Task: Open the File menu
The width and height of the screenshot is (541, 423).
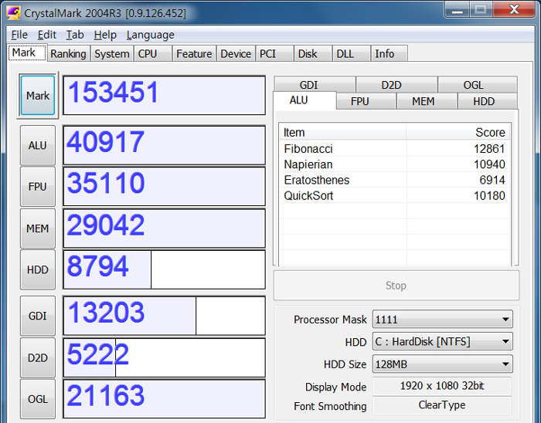Action: click(19, 35)
